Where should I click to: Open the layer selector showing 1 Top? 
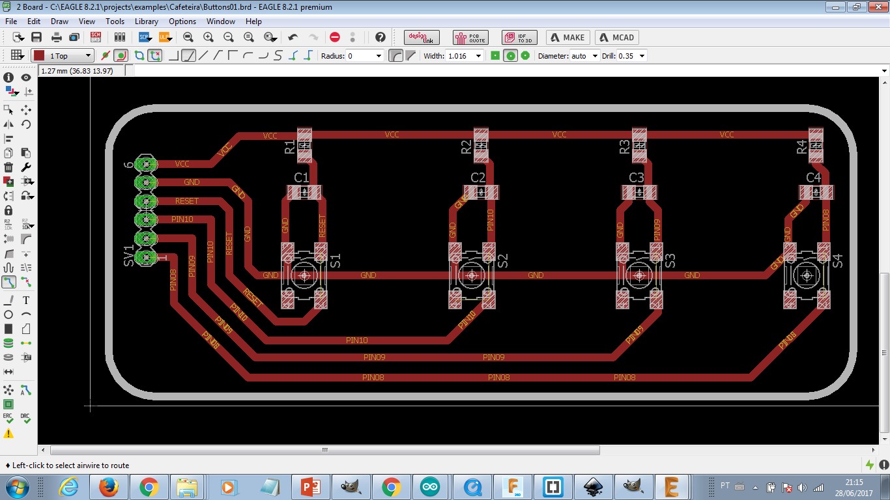pyautogui.click(x=63, y=56)
